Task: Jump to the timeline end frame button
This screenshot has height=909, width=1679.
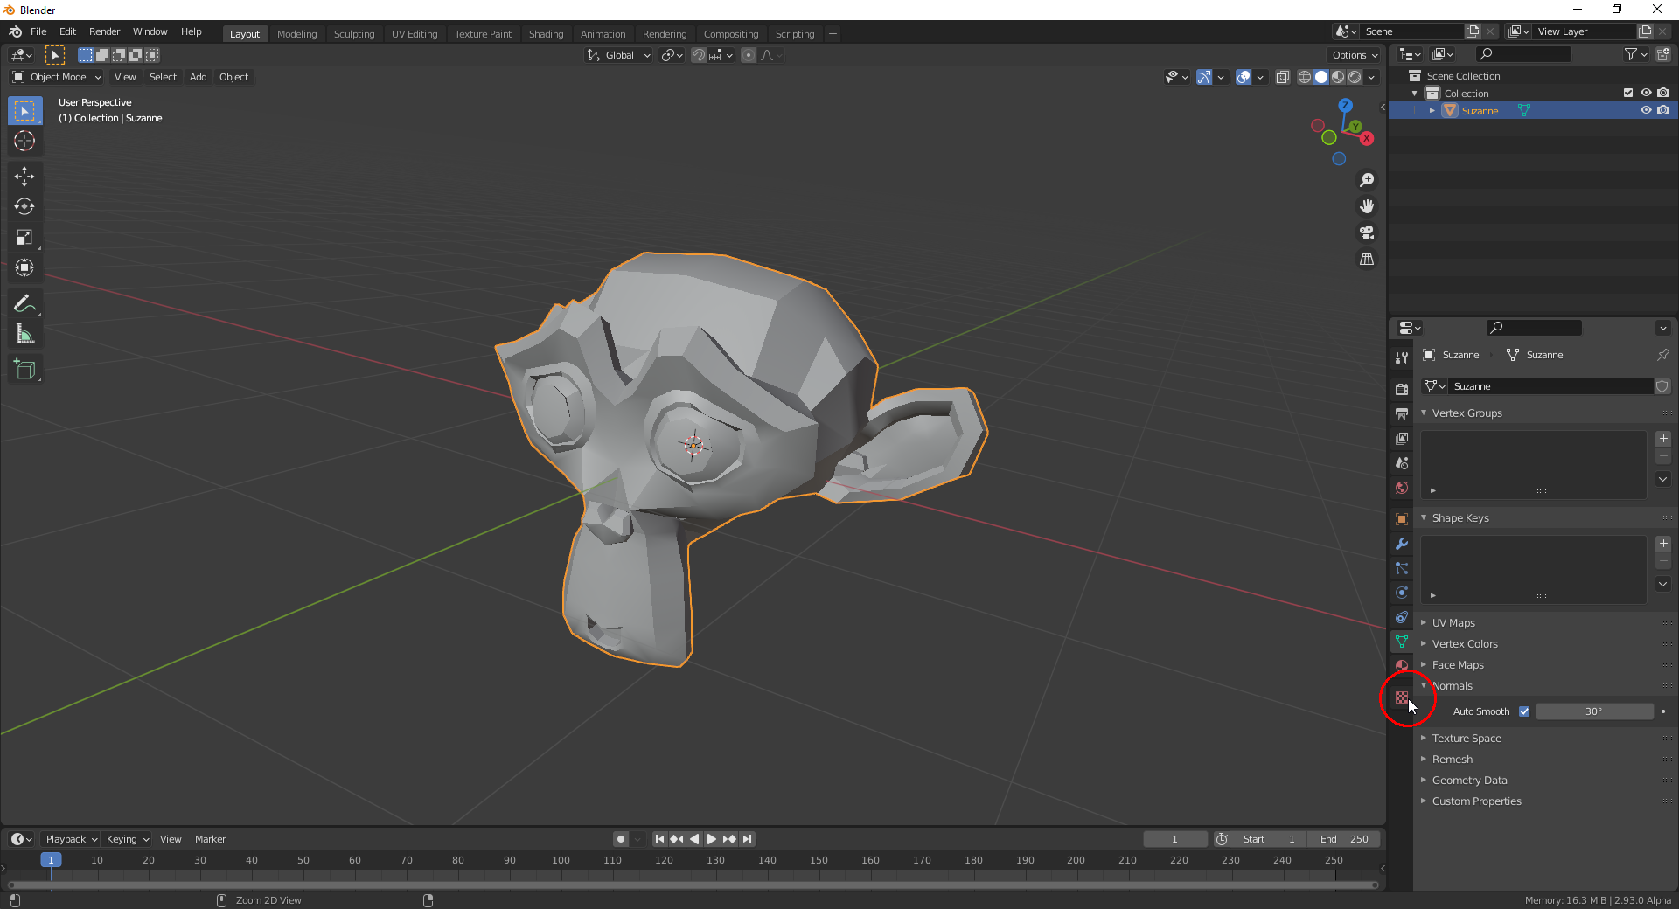Action: [747, 839]
